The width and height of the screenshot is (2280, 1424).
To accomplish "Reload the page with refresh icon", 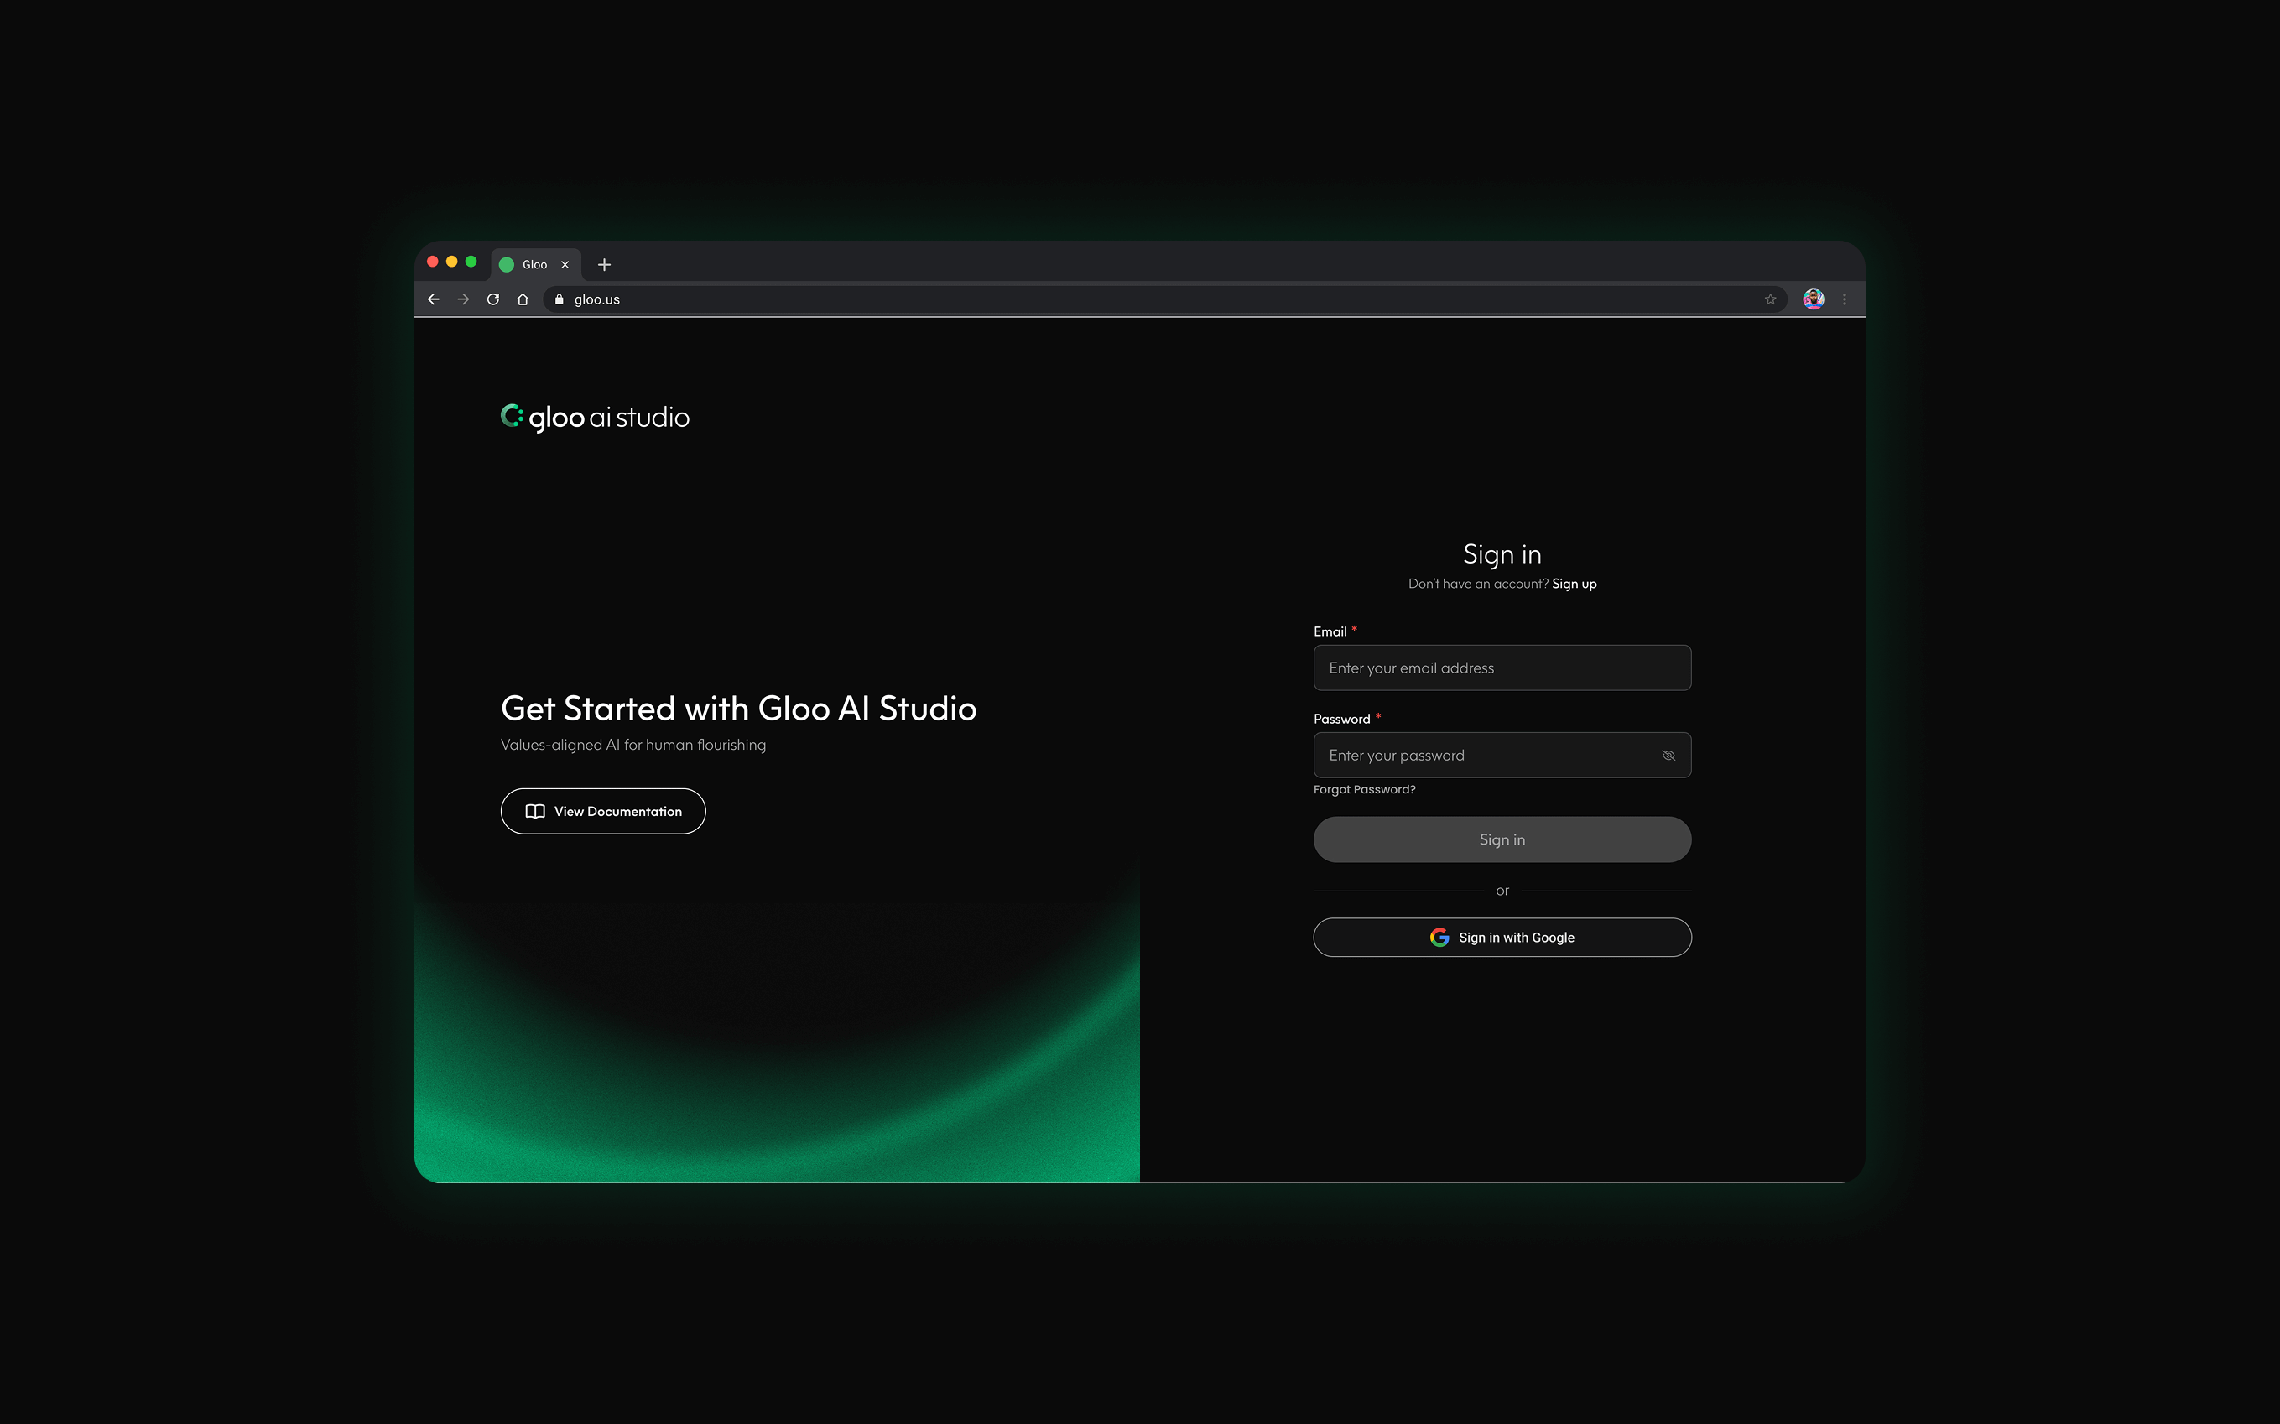I will [492, 299].
